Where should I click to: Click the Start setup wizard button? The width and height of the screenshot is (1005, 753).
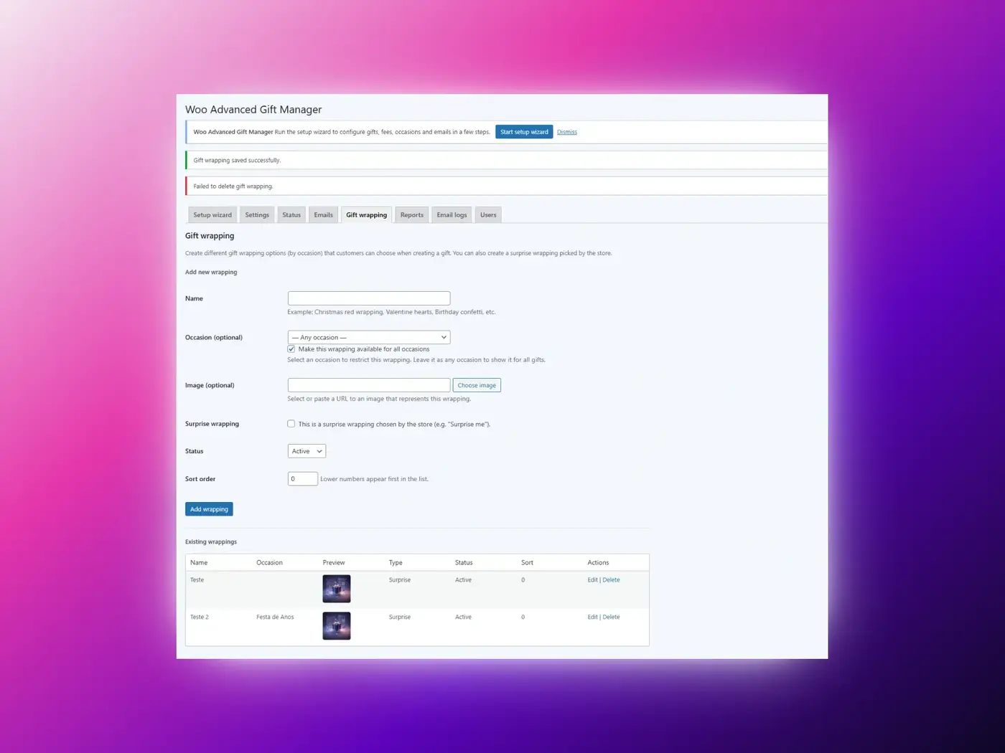point(523,132)
